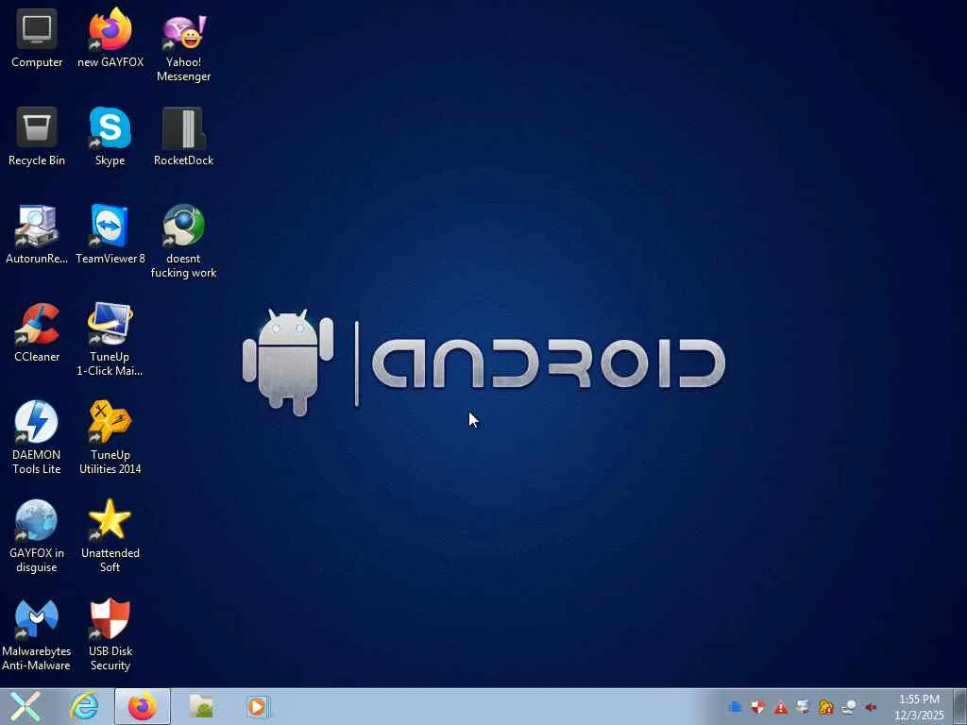
Task: Select the 'GAYFOX in disguise' globe shortcut
Action: (x=37, y=536)
